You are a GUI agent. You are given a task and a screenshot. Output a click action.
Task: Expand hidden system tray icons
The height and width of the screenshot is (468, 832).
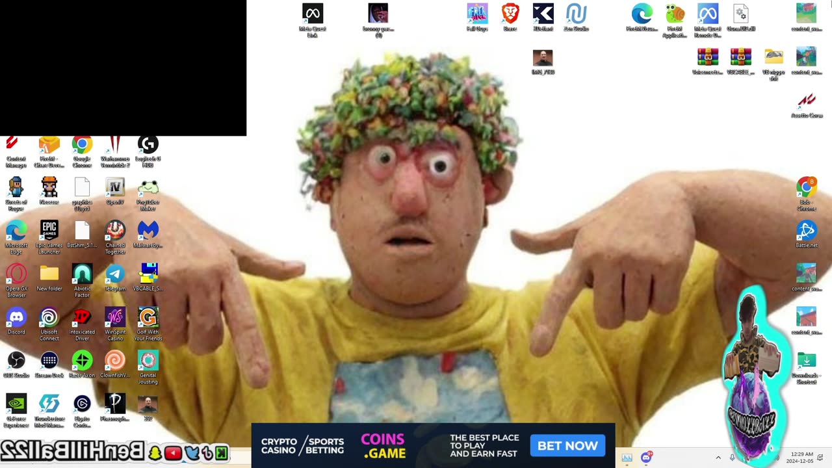pos(718,458)
